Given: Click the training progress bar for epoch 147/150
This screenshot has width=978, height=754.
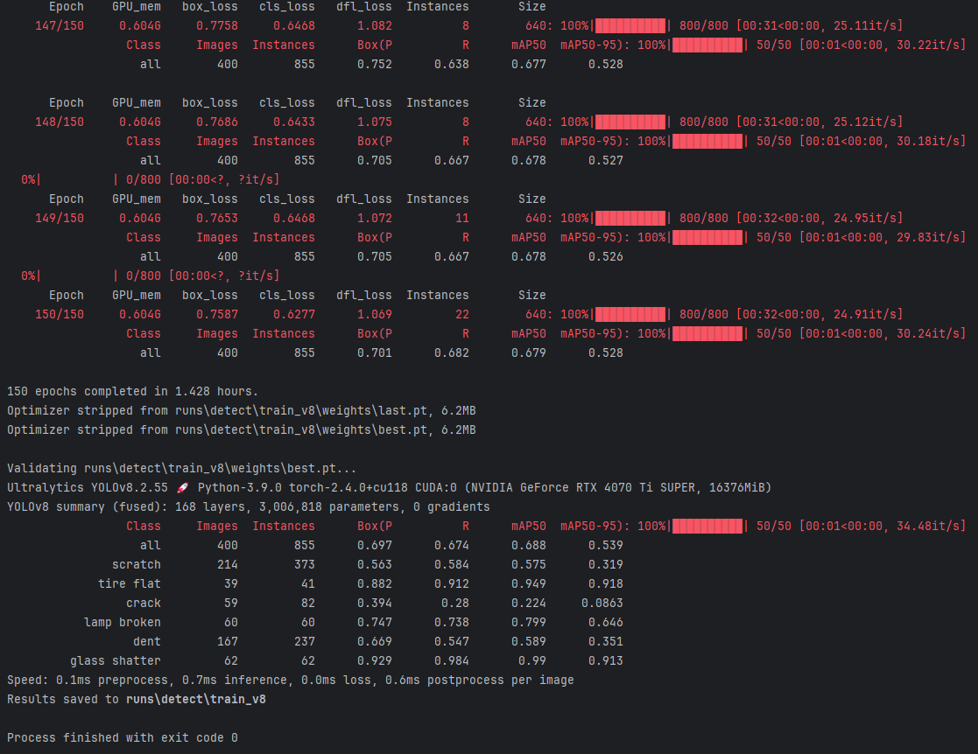Looking at the screenshot, I should [630, 25].
